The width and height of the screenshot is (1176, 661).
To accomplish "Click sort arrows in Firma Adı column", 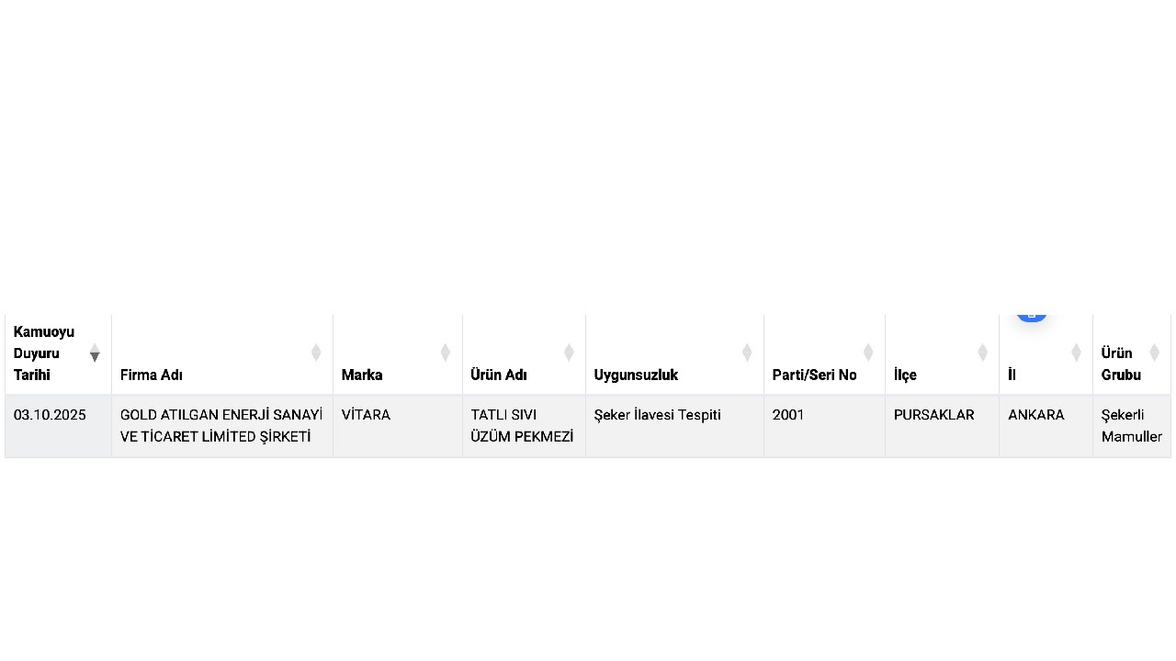I will coord(316,353).
